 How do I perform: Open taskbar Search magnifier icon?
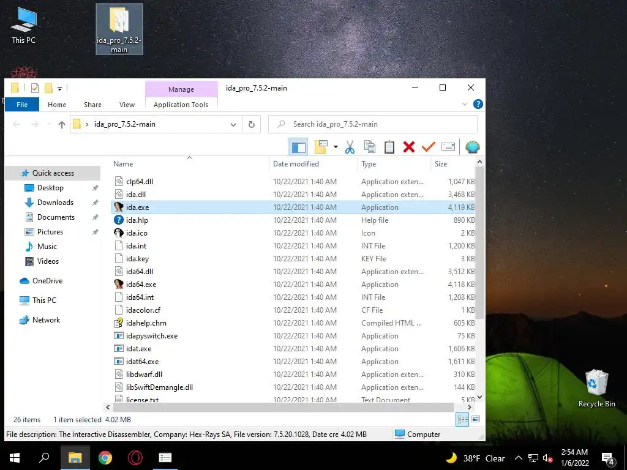pyautogui.click(x=44, y=458)
